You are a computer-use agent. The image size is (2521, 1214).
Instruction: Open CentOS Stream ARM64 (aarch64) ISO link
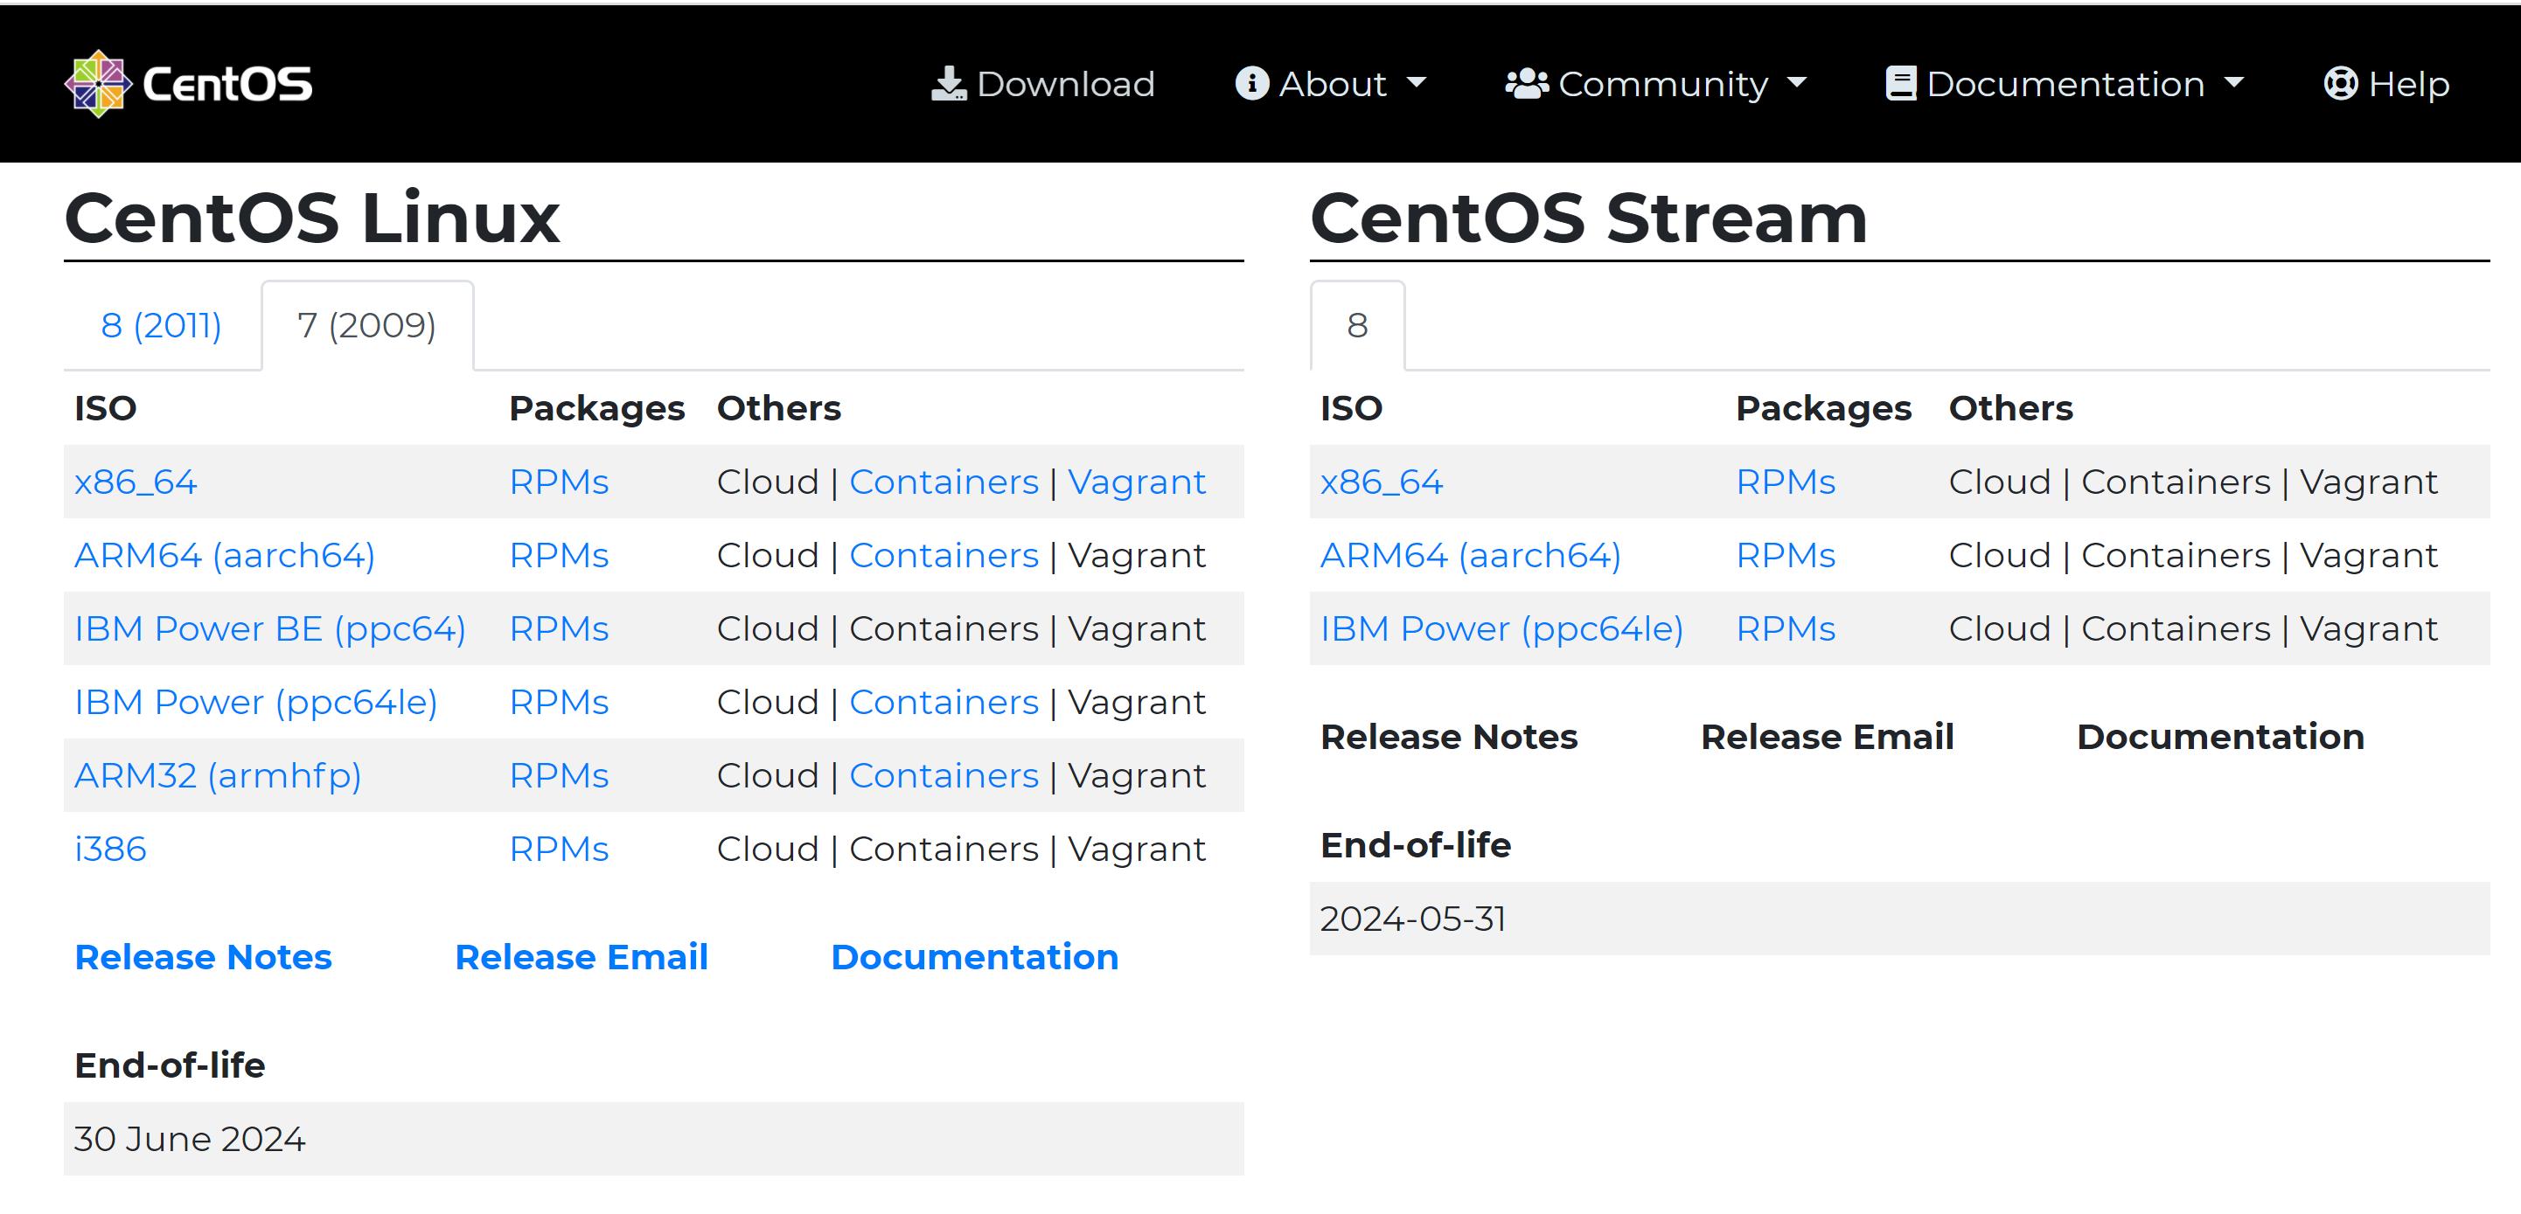[1471, 555]
